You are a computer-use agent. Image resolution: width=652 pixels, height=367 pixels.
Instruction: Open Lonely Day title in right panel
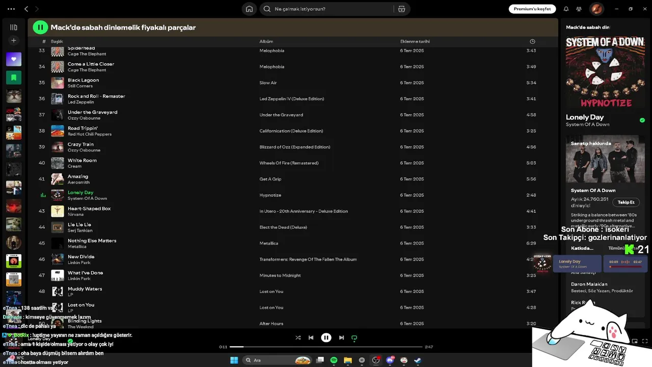point(585,117)
